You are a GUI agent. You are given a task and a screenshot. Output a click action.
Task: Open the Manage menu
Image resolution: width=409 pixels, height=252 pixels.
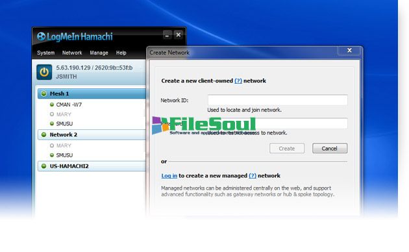(99, 53)
